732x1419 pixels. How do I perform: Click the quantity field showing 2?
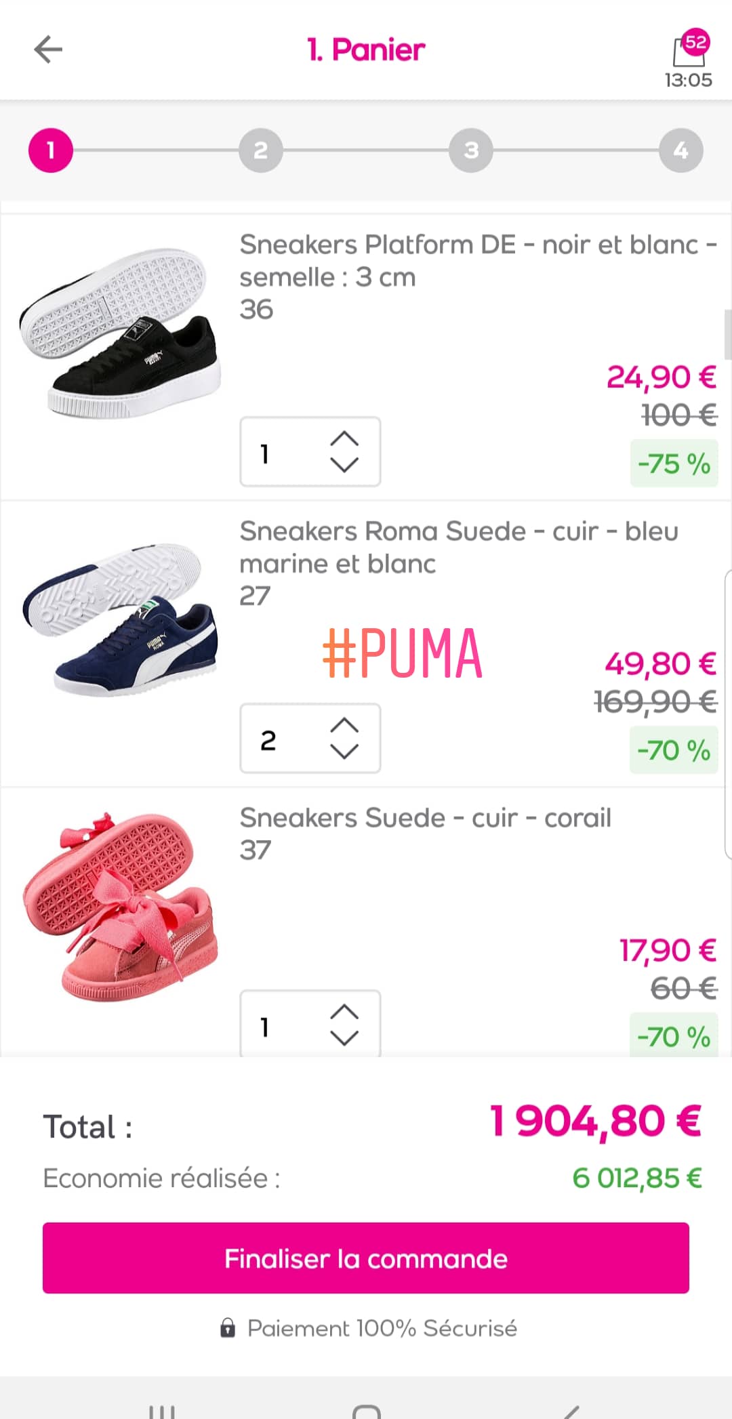pos(278,739)
